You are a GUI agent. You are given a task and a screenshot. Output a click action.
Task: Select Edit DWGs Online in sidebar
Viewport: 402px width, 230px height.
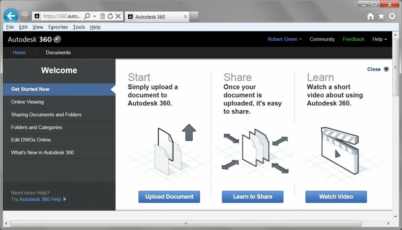pos(59,140)
